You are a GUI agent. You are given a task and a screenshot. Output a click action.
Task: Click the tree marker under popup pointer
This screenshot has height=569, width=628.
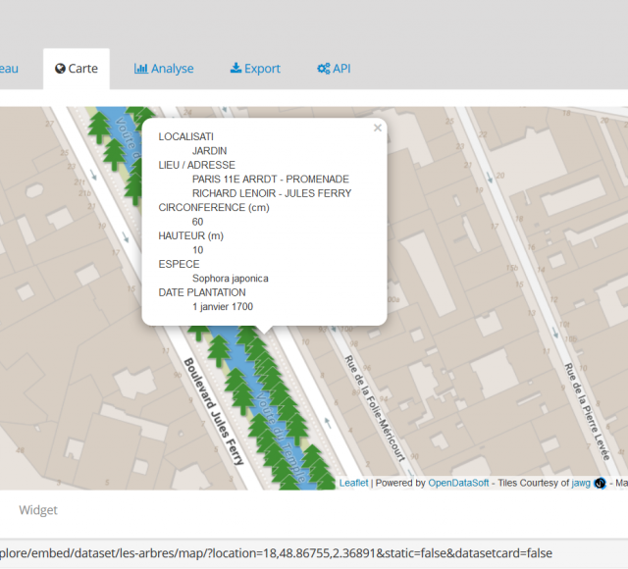(259, 345)
